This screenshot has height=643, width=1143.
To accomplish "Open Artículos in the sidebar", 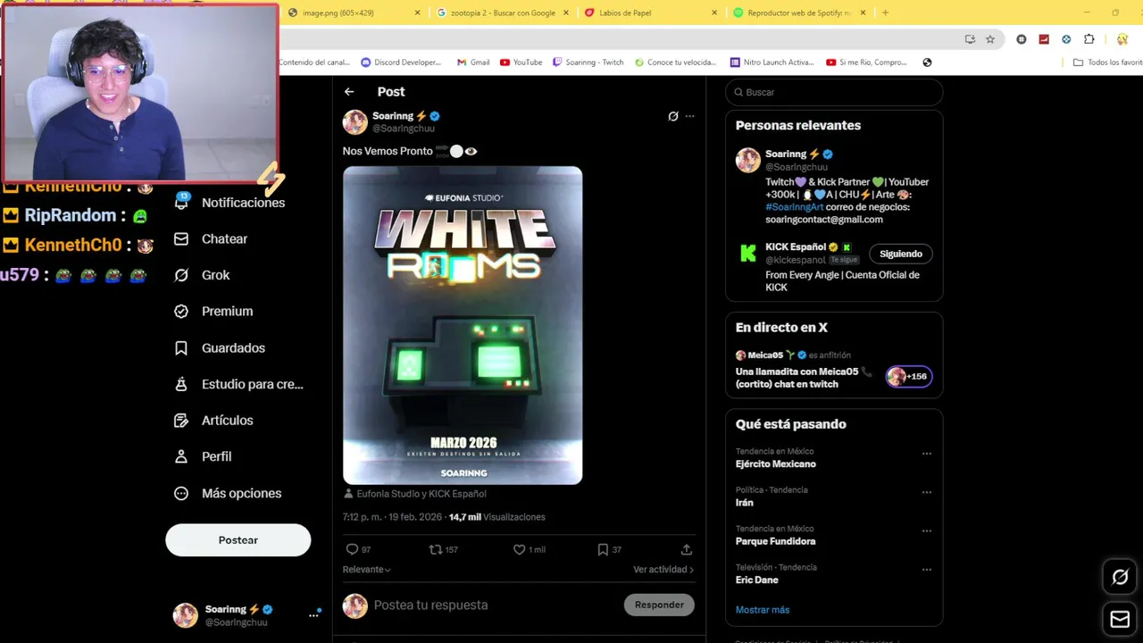I will [x=213, y=421].
